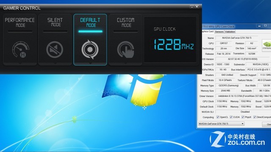This screenshot has width=271, height=152.
Task: Click the Transistors value 1870M
Action: (x=252, y=54)
